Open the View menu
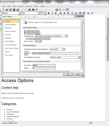The width and height of the screenshot is (109, 126). pyautogui.click(x=14, y=6)
